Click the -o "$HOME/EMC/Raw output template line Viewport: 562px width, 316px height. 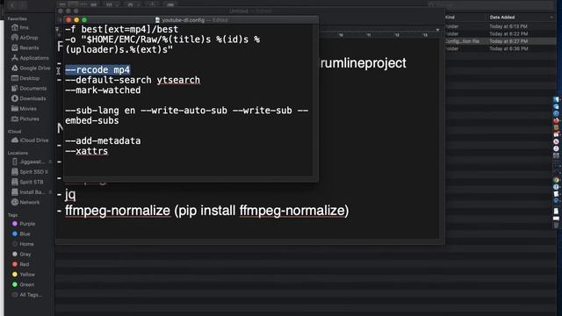(x=162, y=45)
